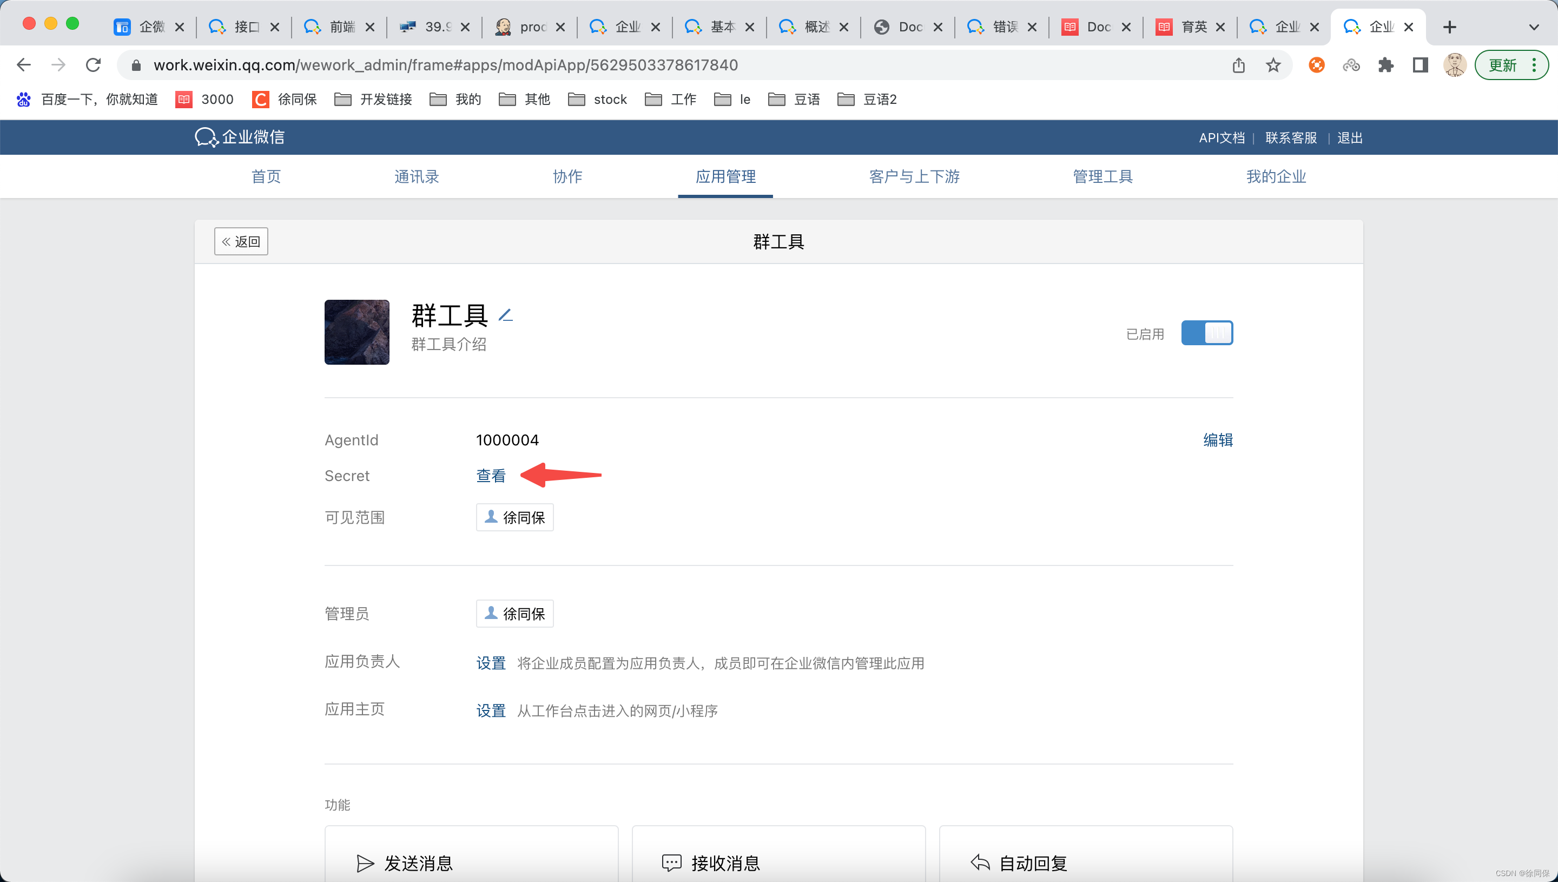Click 徐同保 chip in 可见范围 row
This screenshot has width=1558, height=882.
point(514,517)
